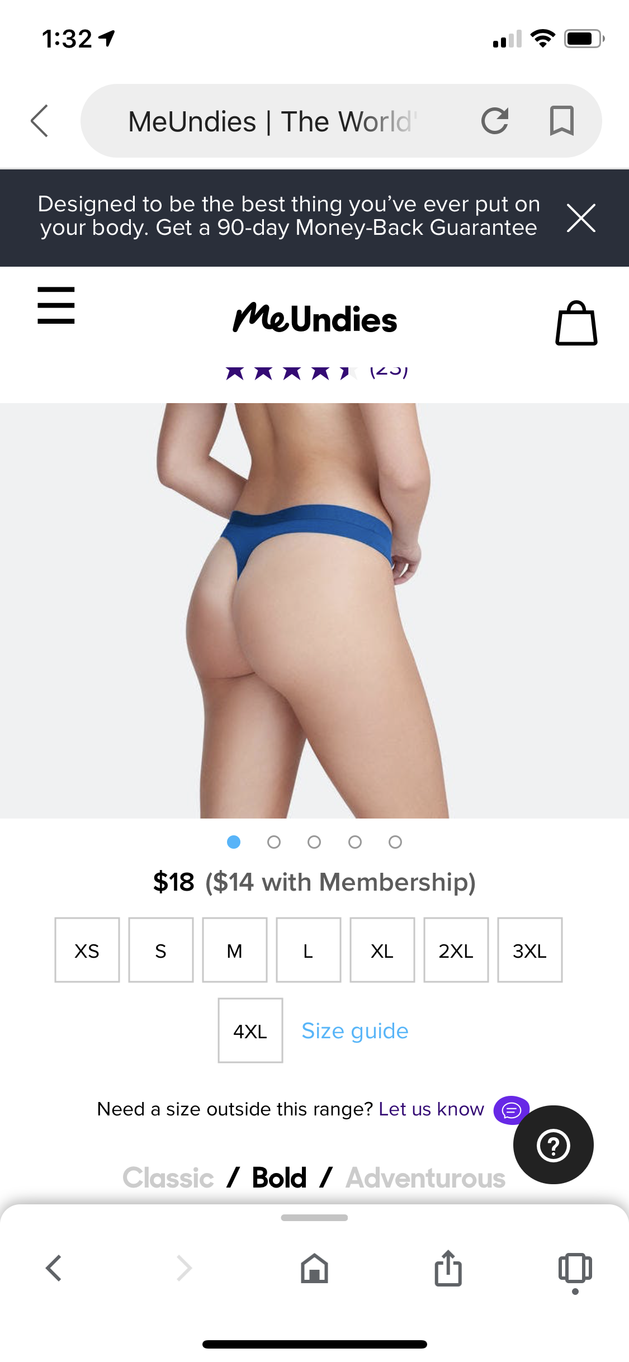The width and height of the screenshot is (629, 1362).
Task: Select size XS
Action: (87, 950)
